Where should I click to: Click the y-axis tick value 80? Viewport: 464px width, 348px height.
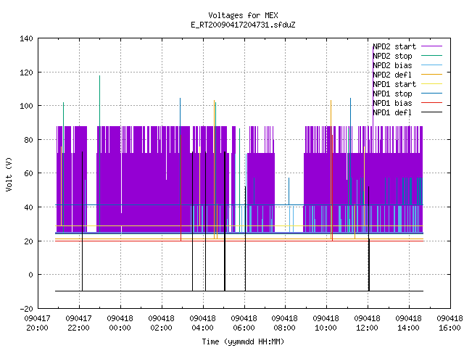(28, 140)
